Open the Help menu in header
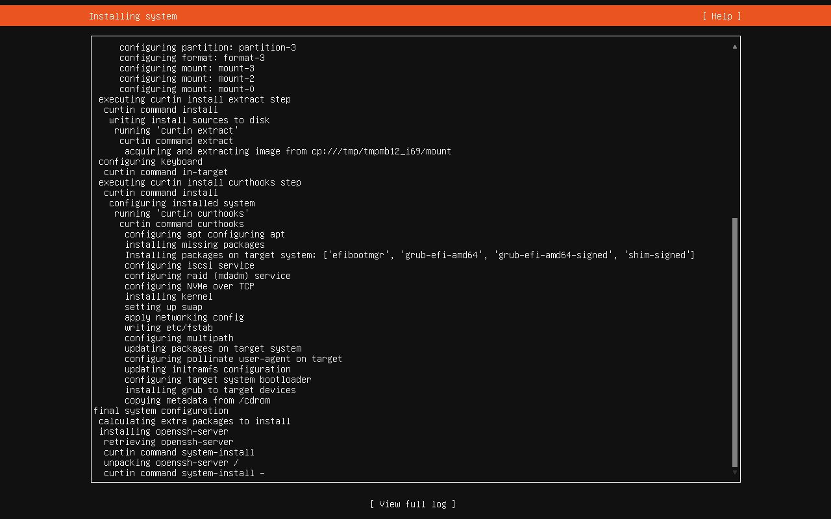Image resolution: width=831 pixels, height=519 pixels. (721, 16)
